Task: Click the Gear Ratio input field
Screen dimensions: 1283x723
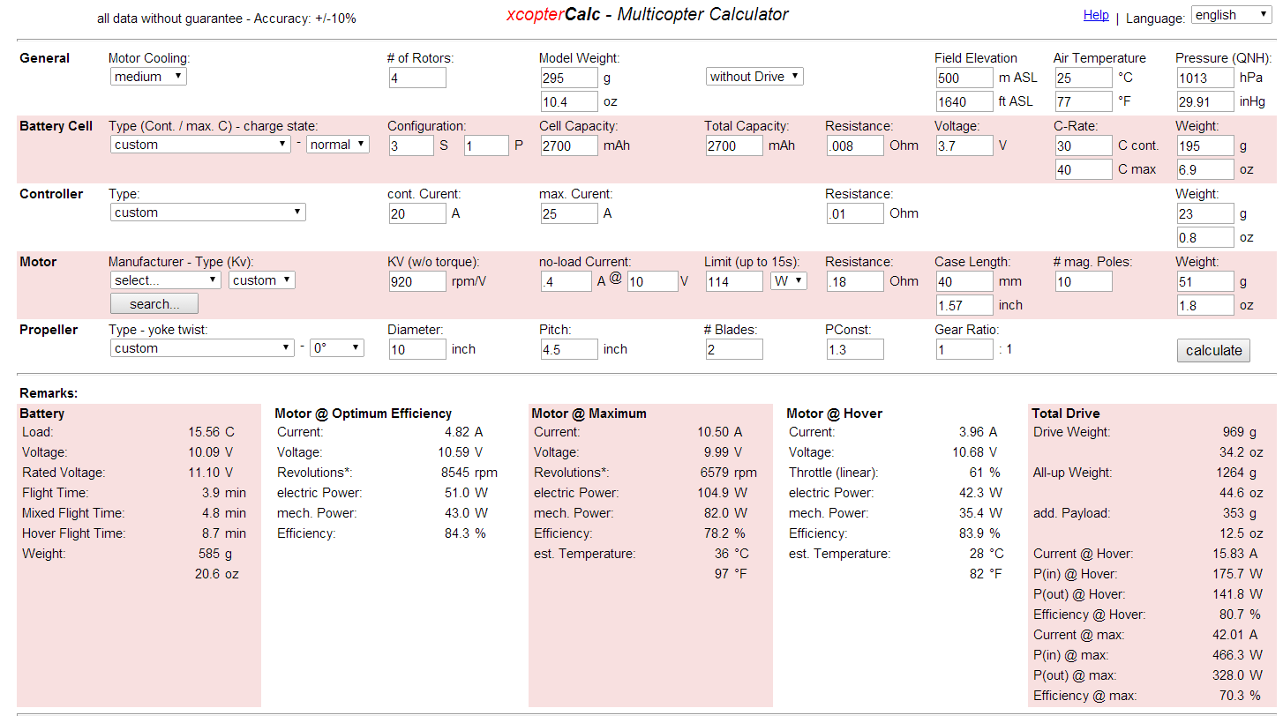Action: 964,349
